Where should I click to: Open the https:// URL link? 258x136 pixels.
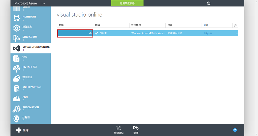[x=208, y=33]
